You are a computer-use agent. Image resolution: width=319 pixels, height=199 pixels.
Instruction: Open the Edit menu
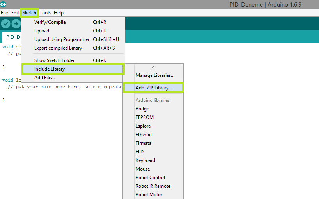[15, 13]
